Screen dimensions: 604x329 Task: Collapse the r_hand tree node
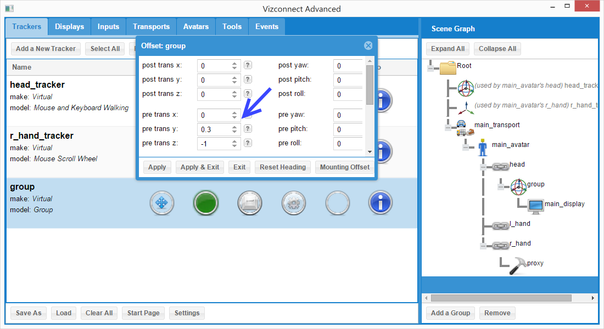(x=483, y=246)
